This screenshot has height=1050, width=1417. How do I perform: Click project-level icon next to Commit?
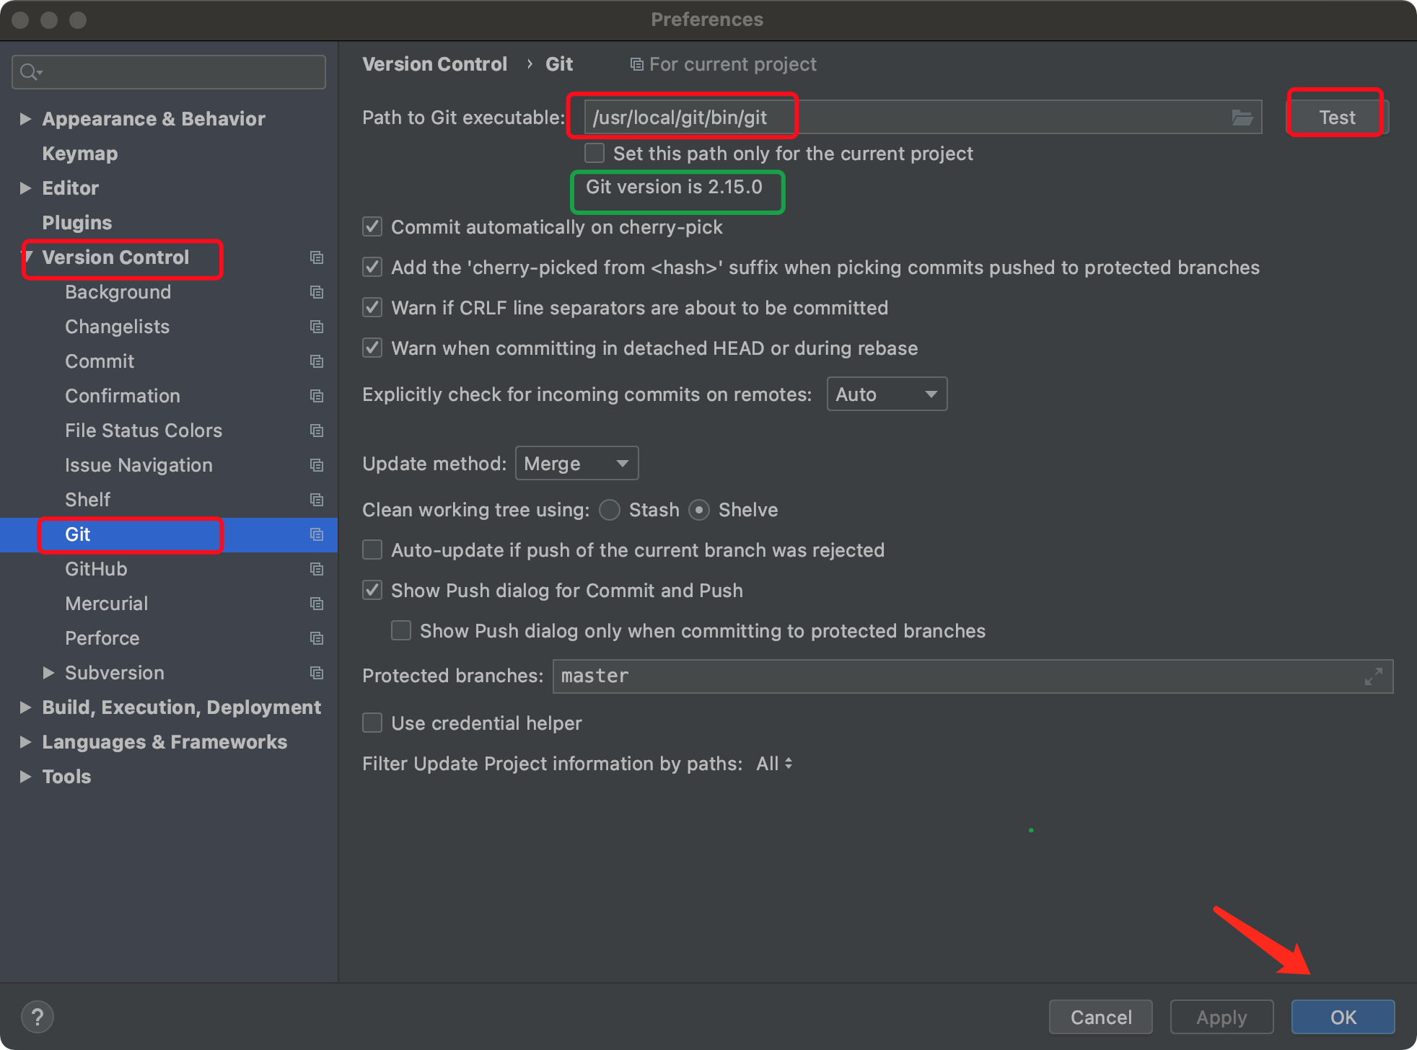[316, 361]
